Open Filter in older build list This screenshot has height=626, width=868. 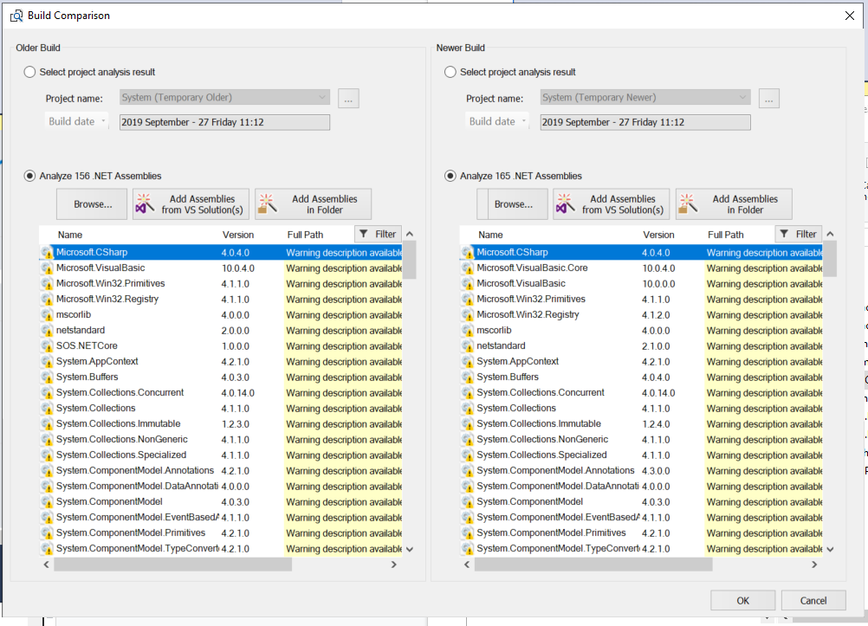point(378,234)
